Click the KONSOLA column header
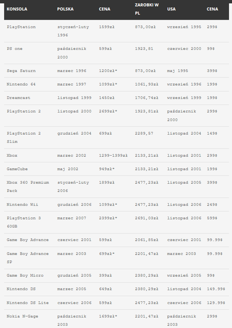The image size is (232, 328). click(x=17, y=9)
